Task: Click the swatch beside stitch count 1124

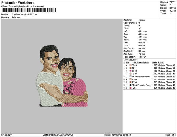Action: coord(130,82)
